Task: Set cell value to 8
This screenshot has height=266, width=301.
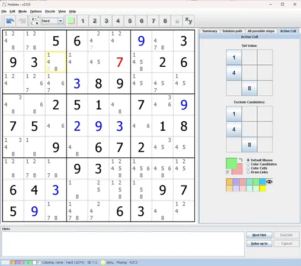Action: click(x=249, y=88)
